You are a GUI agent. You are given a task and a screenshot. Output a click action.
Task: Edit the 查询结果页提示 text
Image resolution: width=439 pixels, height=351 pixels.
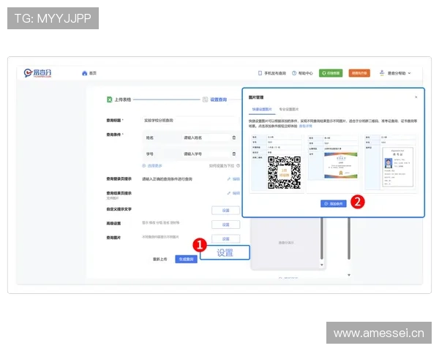pyautogui.click(x=234, y=193)
